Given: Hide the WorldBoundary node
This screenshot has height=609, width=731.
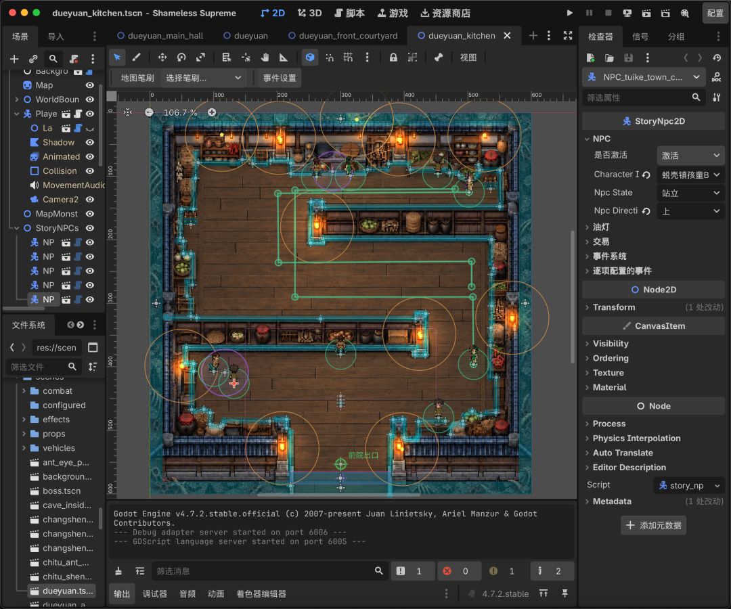Looking at the screenshot, I should (x=90, y=99).
